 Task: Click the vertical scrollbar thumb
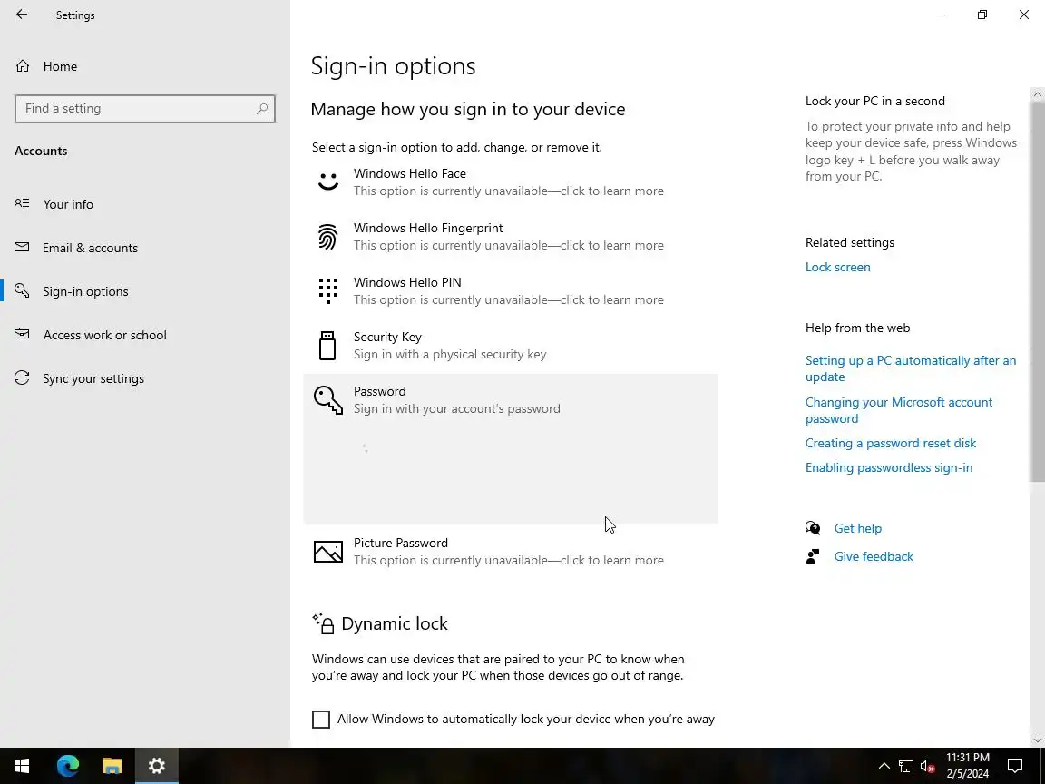pyautogui.click(x=1038, y=291)
